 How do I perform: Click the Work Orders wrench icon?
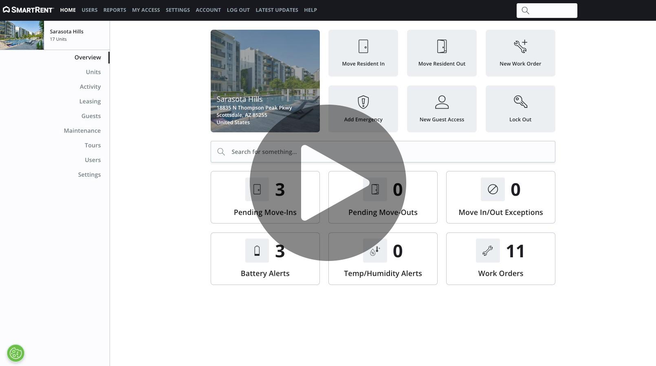487,251
